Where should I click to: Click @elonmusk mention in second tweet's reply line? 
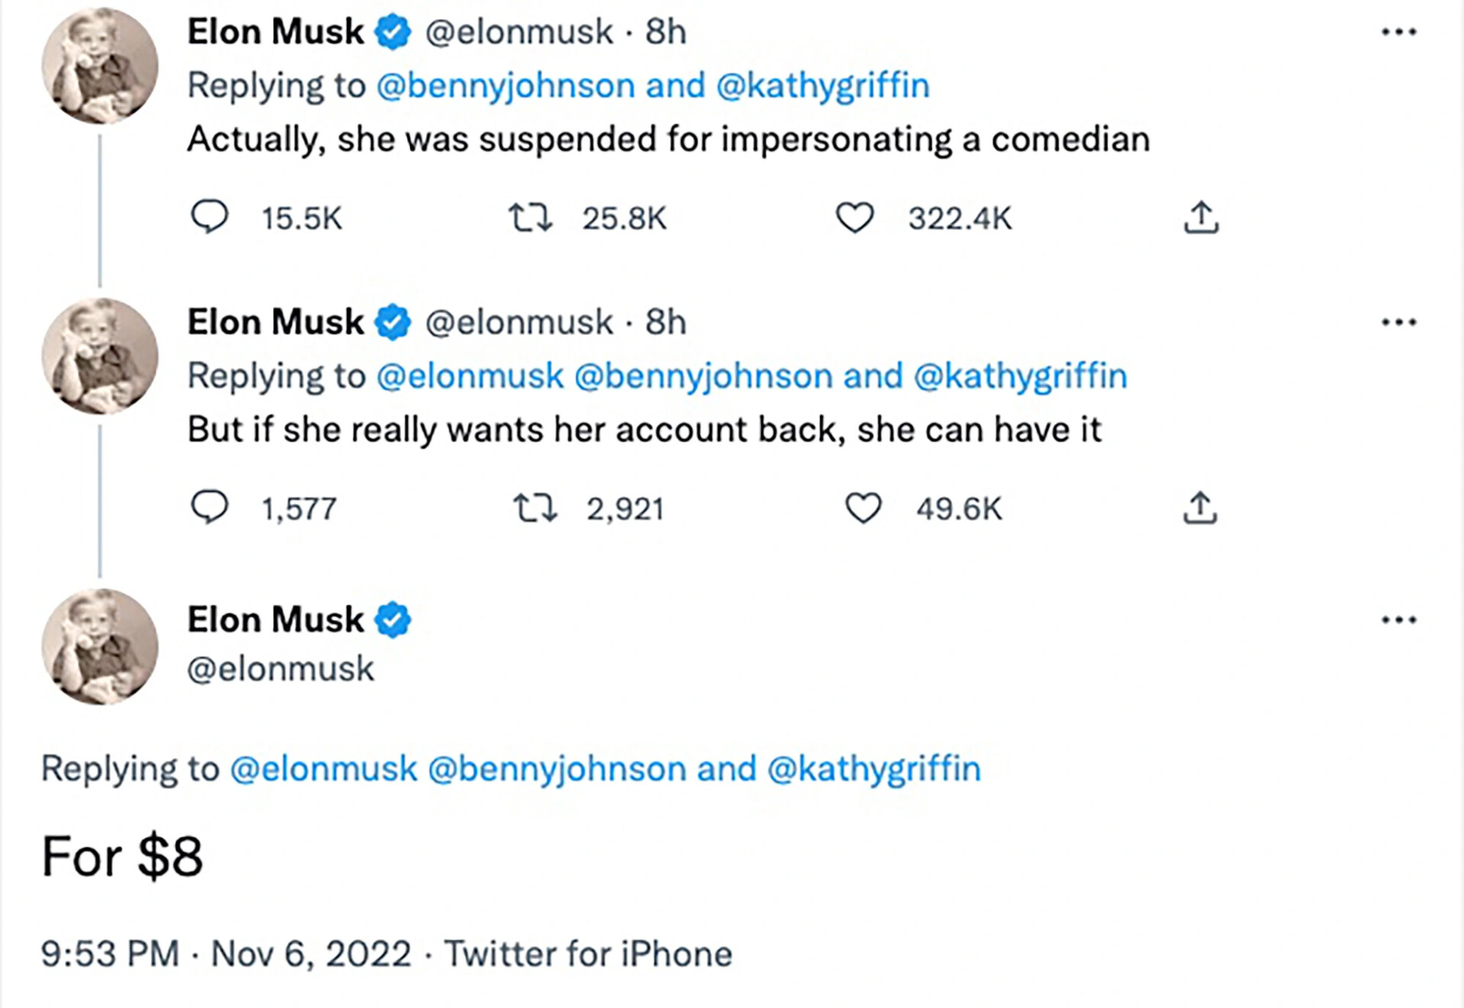tap(470, 376)
